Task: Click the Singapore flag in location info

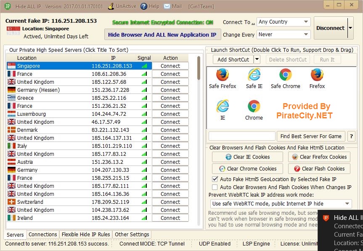Action: click(13, 31)
